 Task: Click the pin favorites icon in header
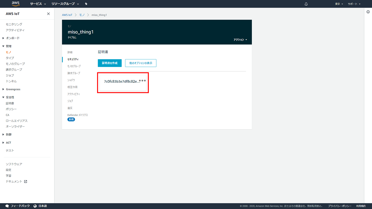86,4
